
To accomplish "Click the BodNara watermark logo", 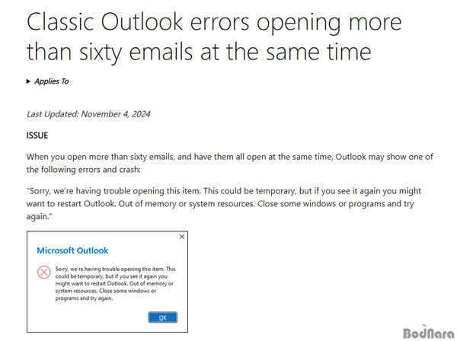I will tap(428, 333).
